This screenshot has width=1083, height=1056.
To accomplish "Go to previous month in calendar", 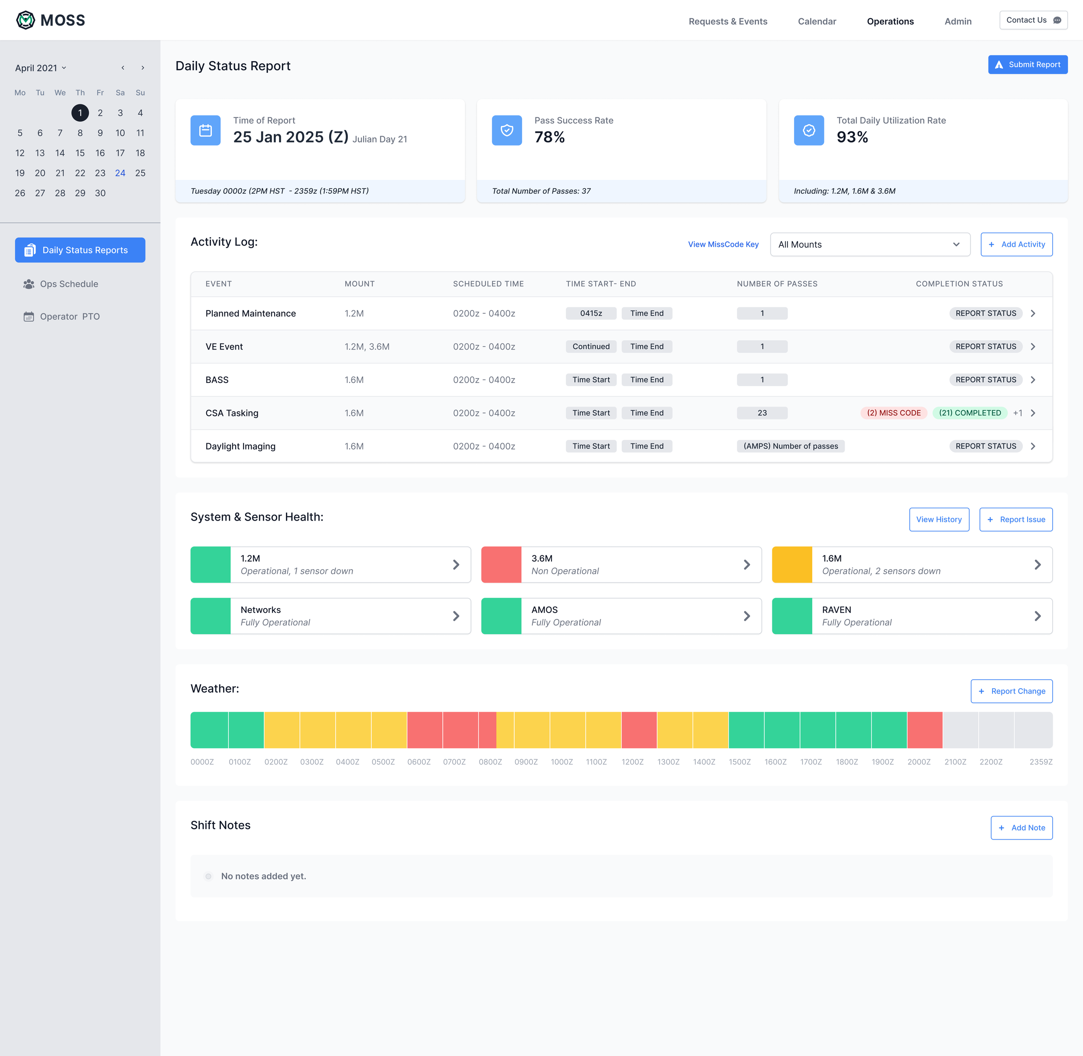I will tap(123, 68).
